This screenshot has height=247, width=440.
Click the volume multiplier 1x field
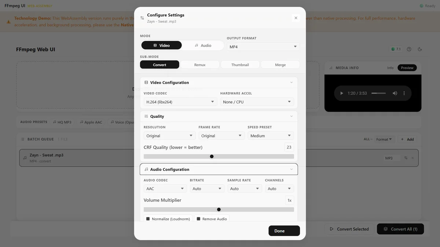289,200
